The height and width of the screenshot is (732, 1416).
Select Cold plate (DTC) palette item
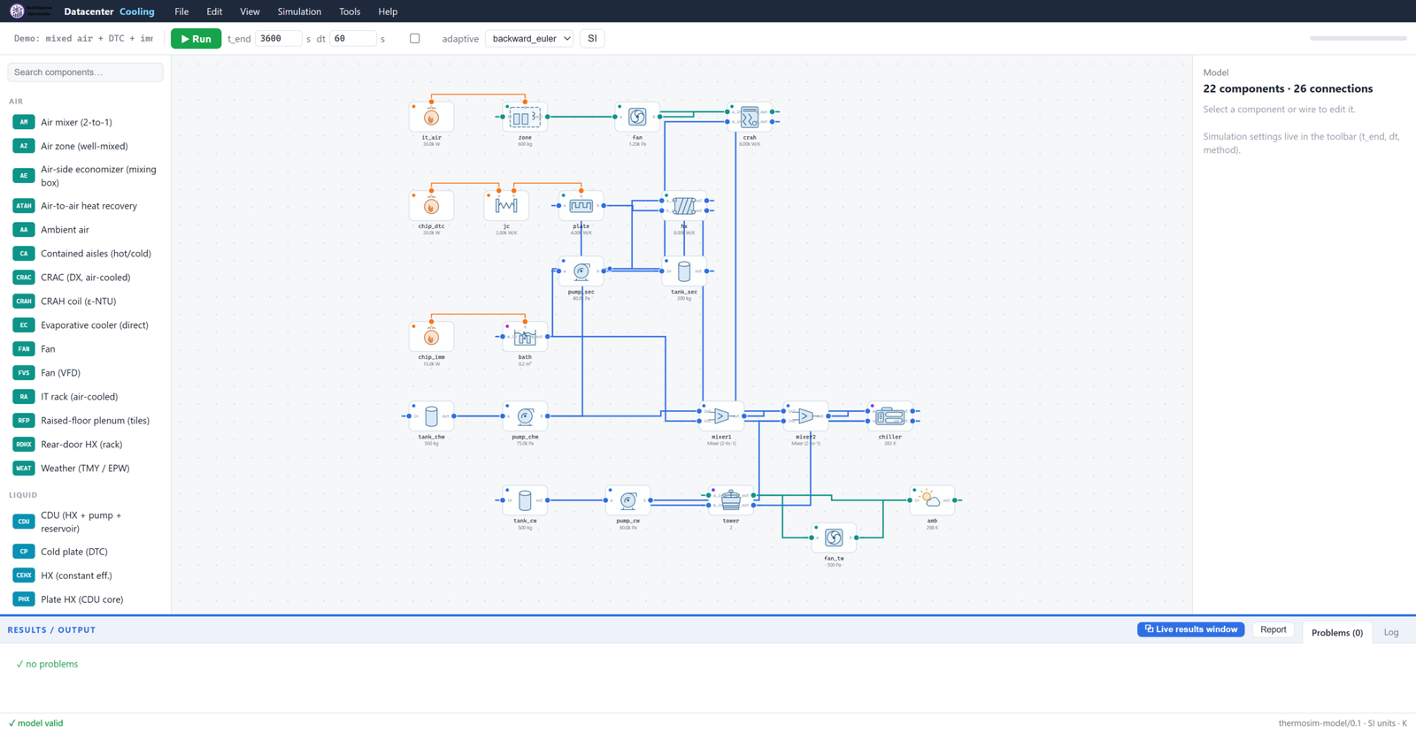84,552
